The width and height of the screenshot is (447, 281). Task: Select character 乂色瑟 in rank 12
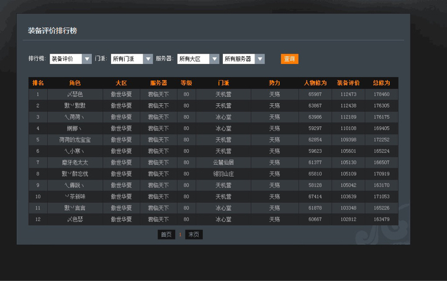coord(75,219)
